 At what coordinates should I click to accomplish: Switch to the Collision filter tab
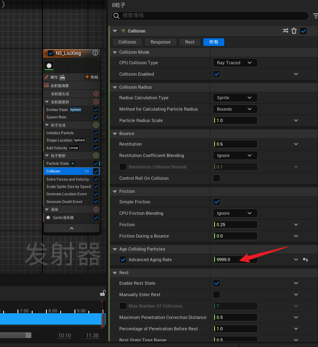pos(127,42)
